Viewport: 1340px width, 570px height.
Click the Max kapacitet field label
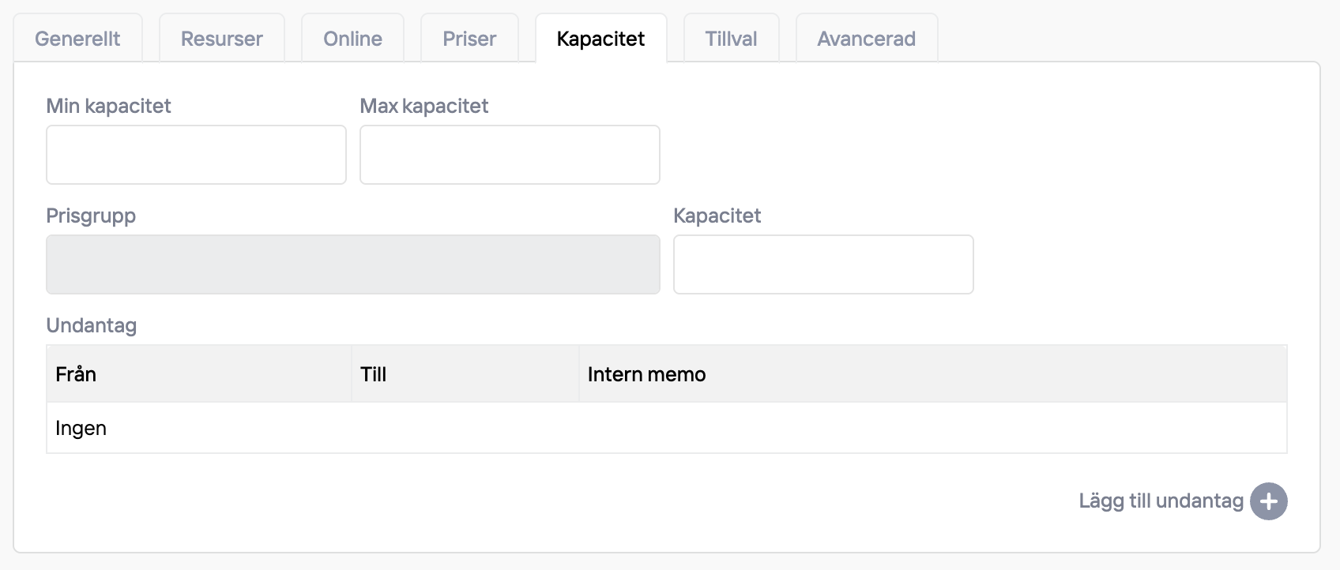[423, 106]
